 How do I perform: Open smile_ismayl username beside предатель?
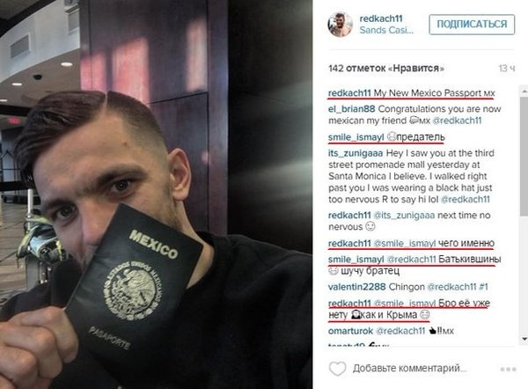tap(356, 137)
